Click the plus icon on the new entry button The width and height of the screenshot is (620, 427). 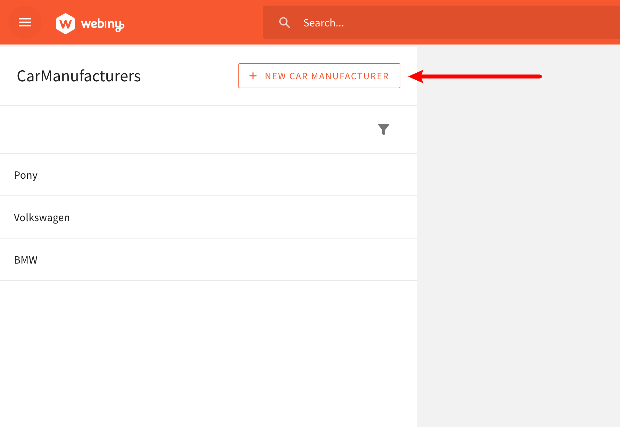click(253, 76)
